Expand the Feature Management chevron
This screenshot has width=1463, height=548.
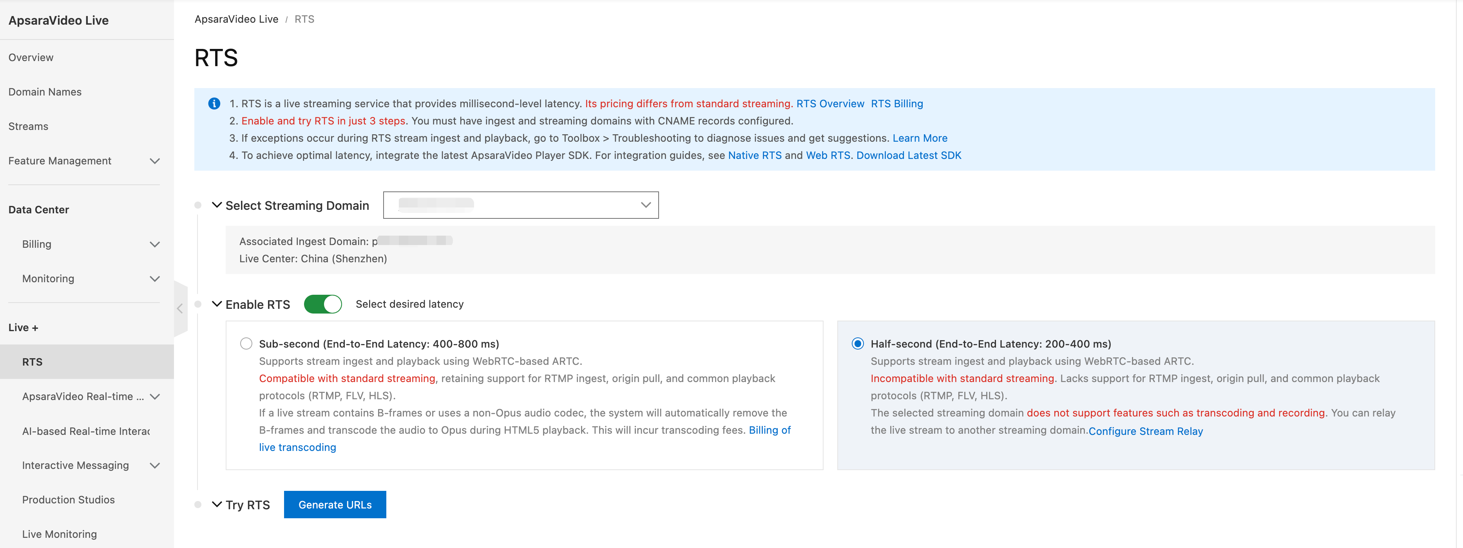tap(154, 161)
